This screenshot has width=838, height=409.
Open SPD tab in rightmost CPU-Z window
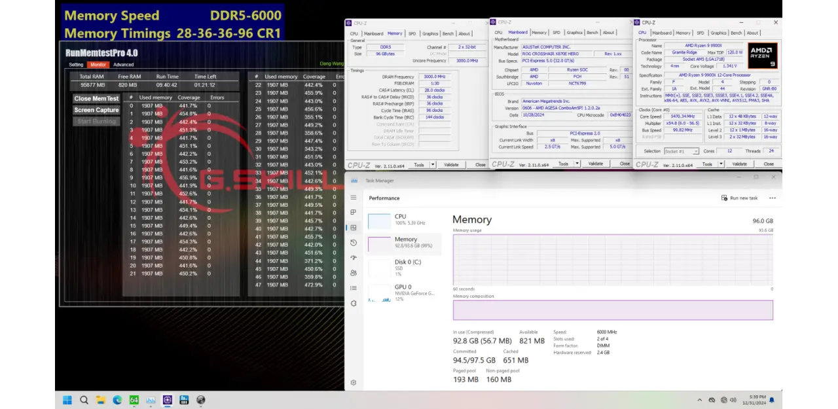pyautogui.click(x=700, y=33)
